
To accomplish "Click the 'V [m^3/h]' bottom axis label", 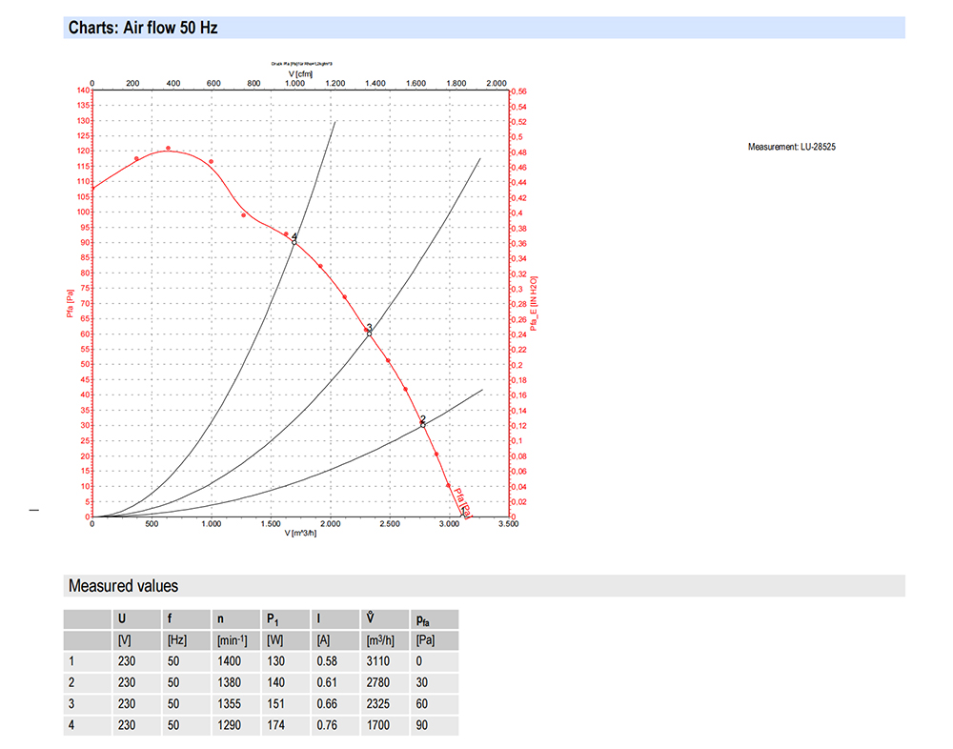I will click(x=300, y=534).
